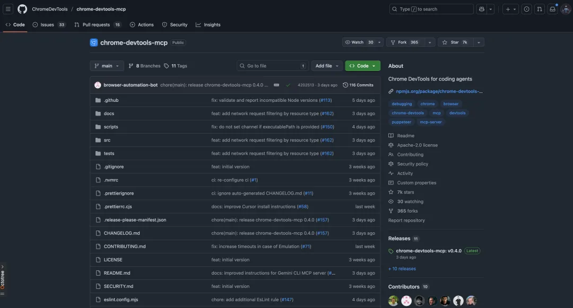
Task: Expand the Watch options dropdown arrow
Action: pyautogui.click(x=379, y=42)
